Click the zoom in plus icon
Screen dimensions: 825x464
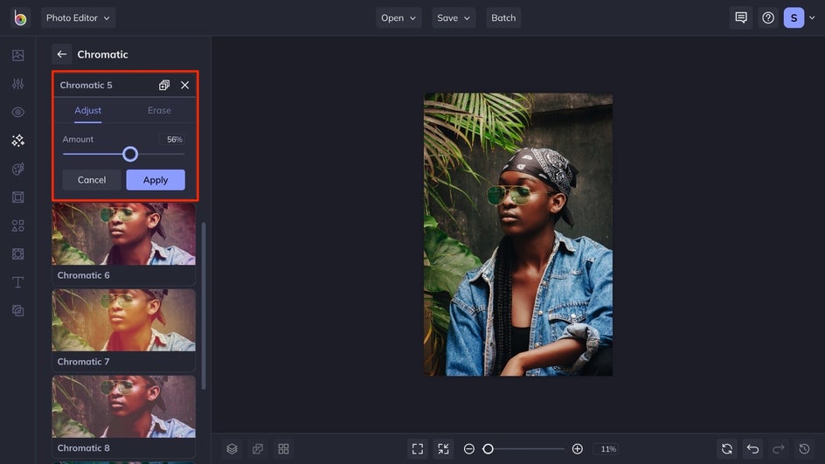click(x=577, y=449)
